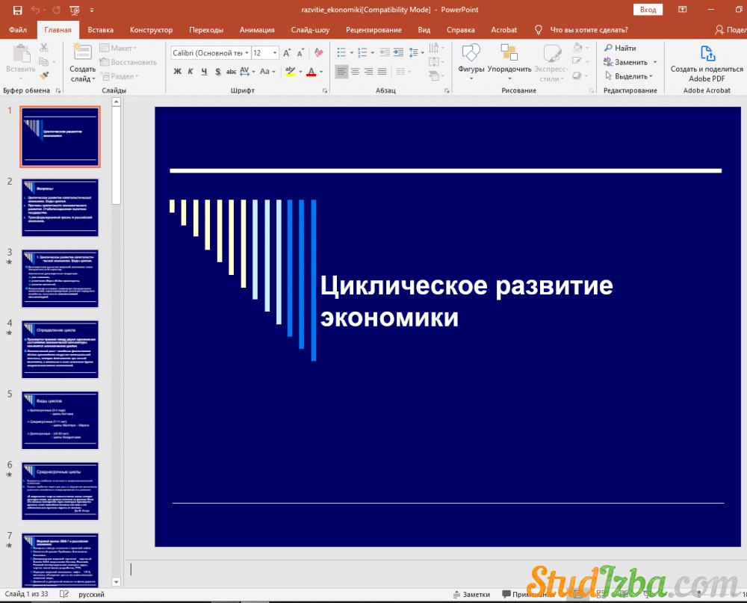Expand Выделить select dropdown
Viewport: 747px width, 603px height.
[x=629, y=76]
